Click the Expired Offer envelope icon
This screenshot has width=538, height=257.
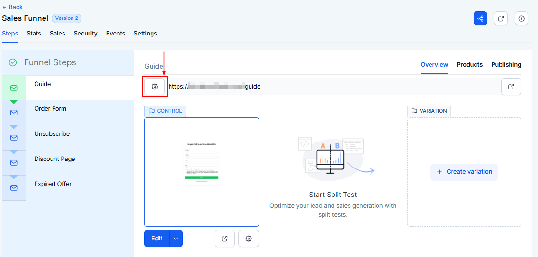(x=14, y=188)
